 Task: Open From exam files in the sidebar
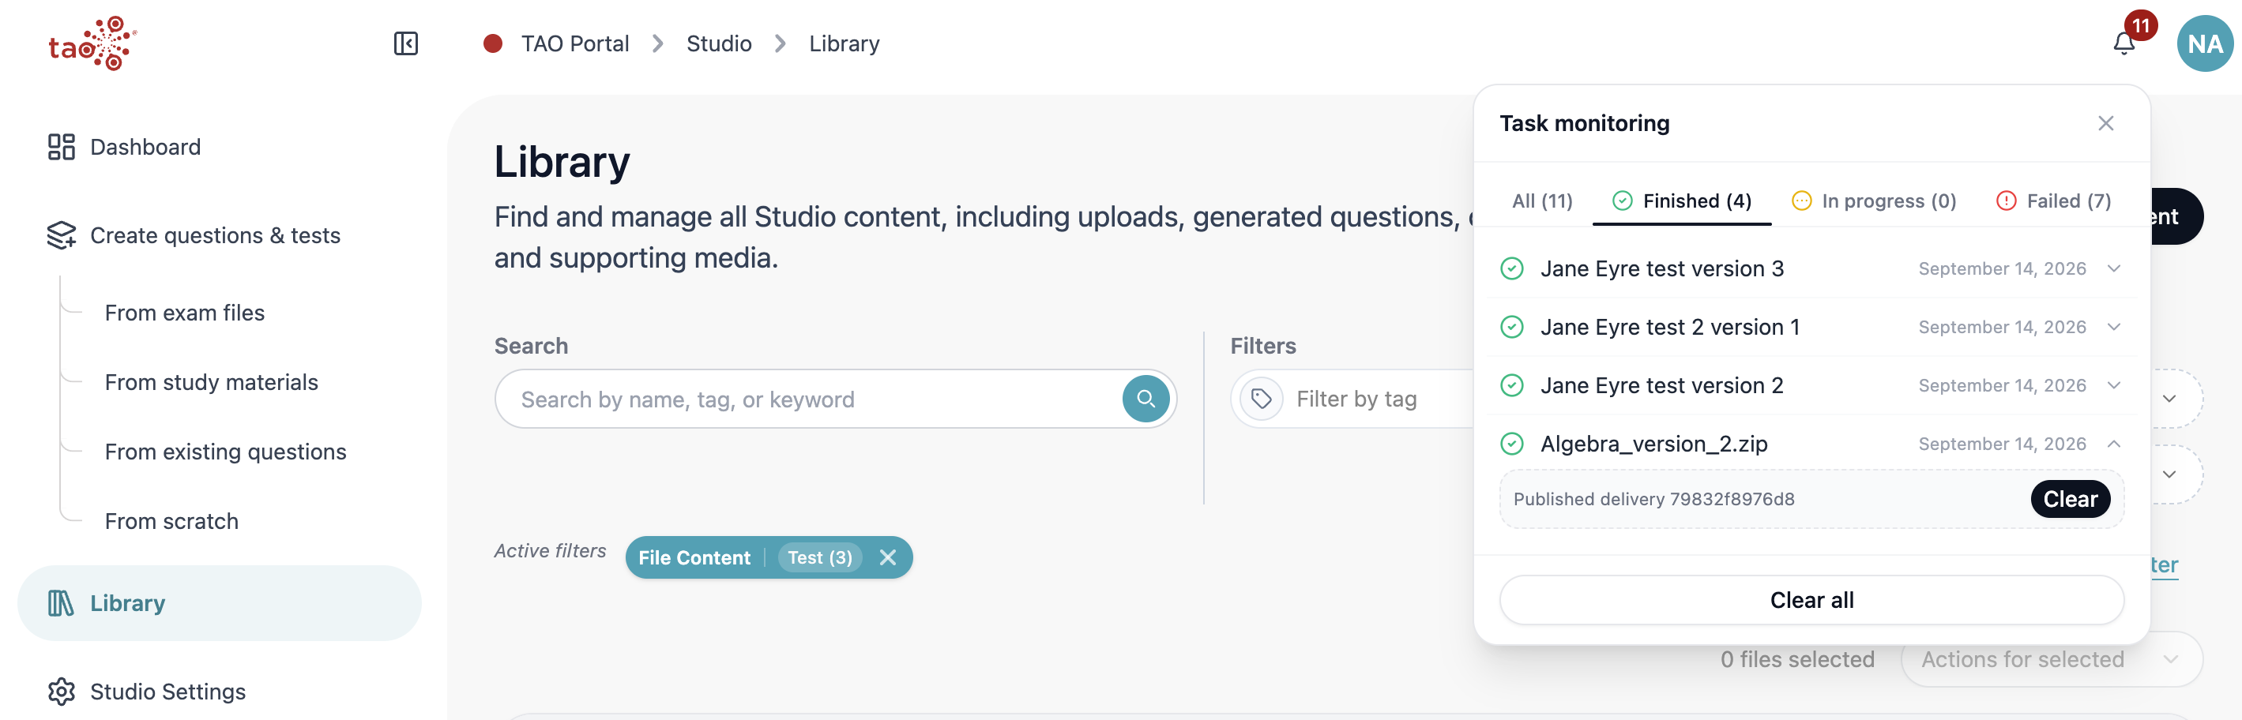185,313
